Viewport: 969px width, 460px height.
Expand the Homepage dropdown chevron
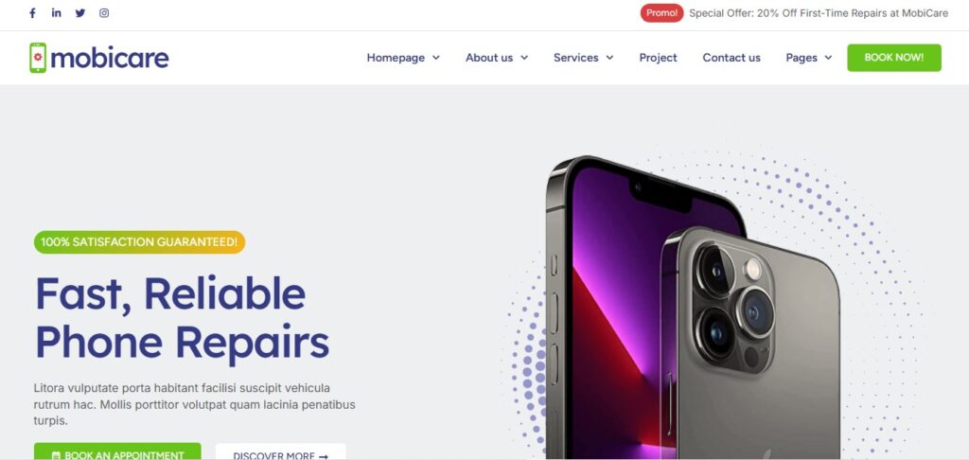[x=435, y=58]
